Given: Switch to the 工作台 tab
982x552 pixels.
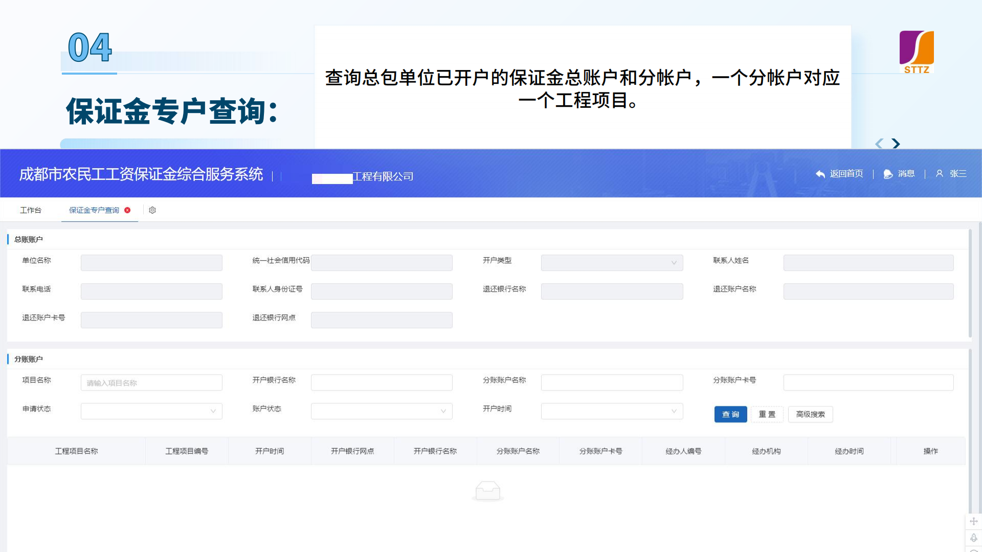Looking at the screenshot, I should (31, 210).
